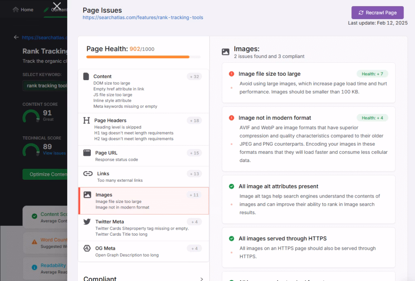Click the red alert icon for Image file size too large

coord(231,74)
